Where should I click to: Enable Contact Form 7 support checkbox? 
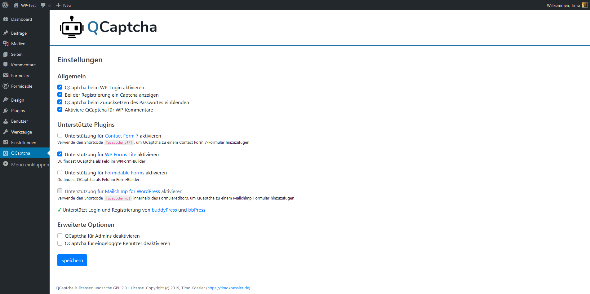[60, 136]
